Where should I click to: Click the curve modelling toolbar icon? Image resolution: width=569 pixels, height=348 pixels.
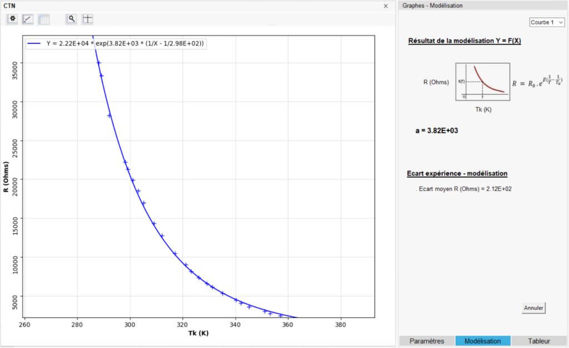pos(28,19)
